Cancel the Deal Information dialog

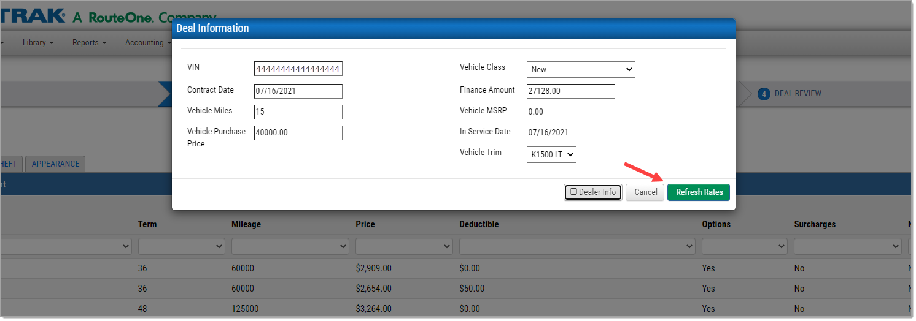(x=645, y=192)
